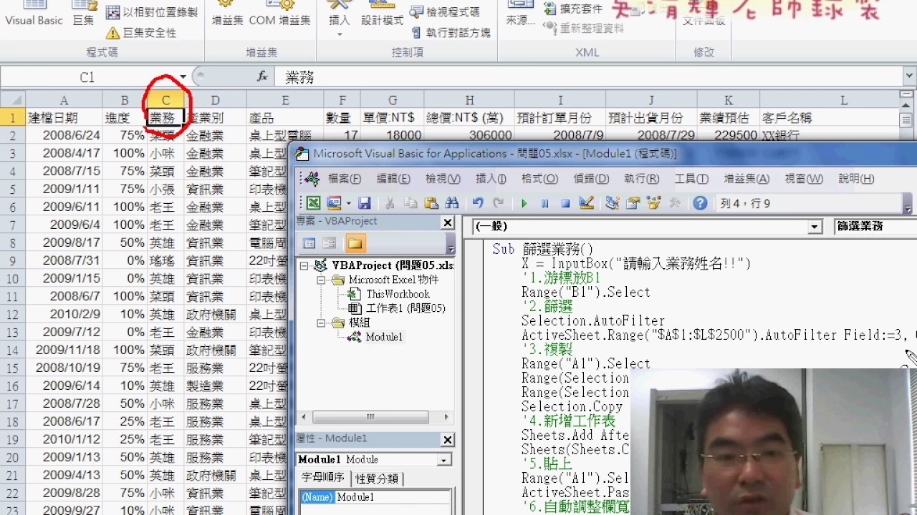Image resolution: width=917 pixels, height=515 pixels.
Task: Expand the Excel formula bar with its chevron
Action: point(909,77)
